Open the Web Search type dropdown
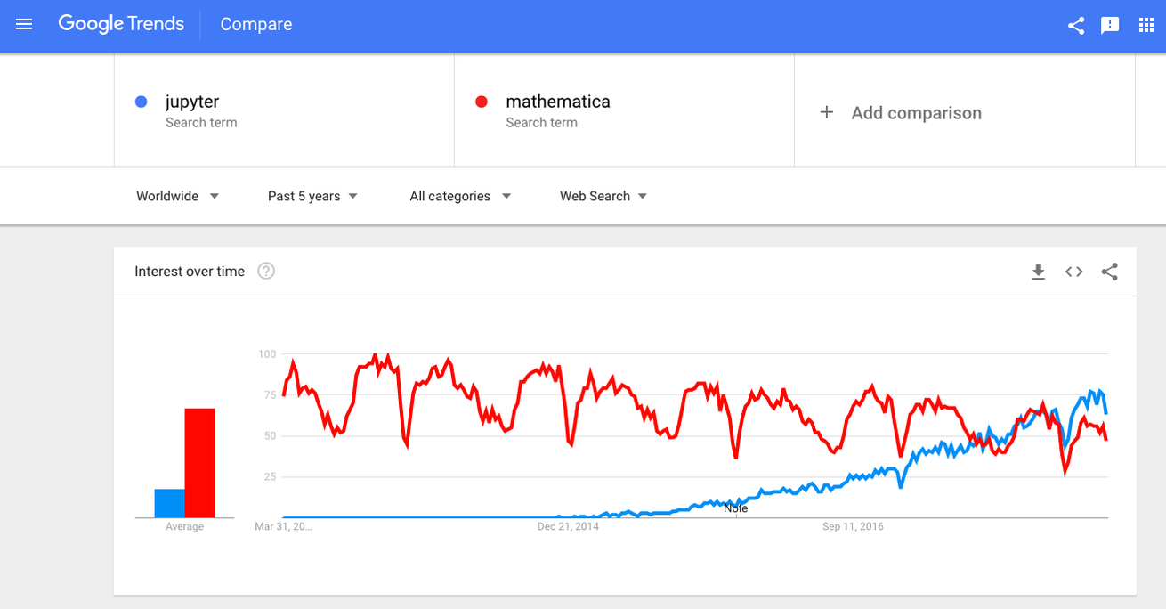 coord(603,196)
